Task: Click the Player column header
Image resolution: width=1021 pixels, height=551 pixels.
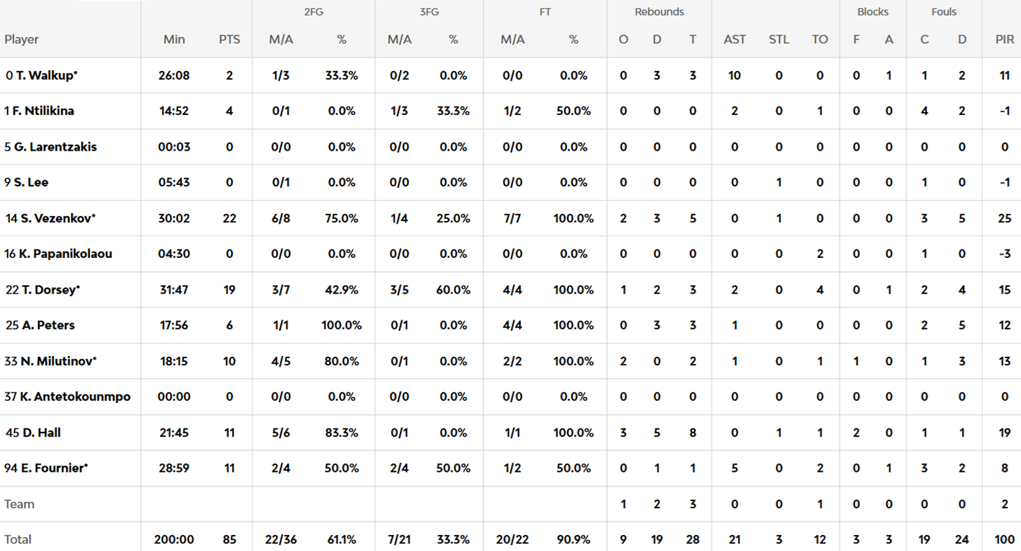Action: (x=22, y=40)
